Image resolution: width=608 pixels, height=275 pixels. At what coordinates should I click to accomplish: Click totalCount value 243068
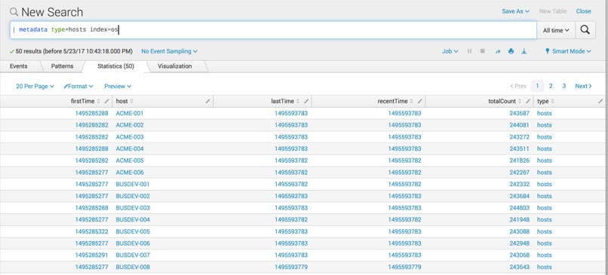(519, 255)
